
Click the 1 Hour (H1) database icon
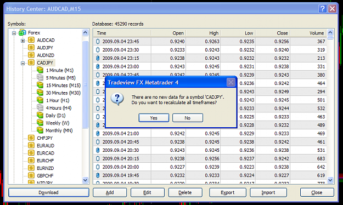[40, 100]
